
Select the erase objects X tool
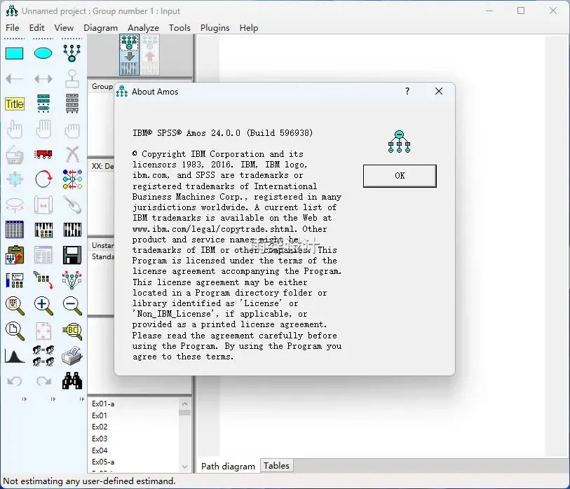tap(72, 154)
